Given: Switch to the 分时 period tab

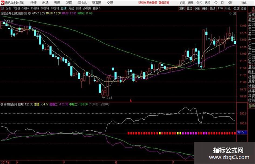Looking at the screenshot, I should 9,8.
